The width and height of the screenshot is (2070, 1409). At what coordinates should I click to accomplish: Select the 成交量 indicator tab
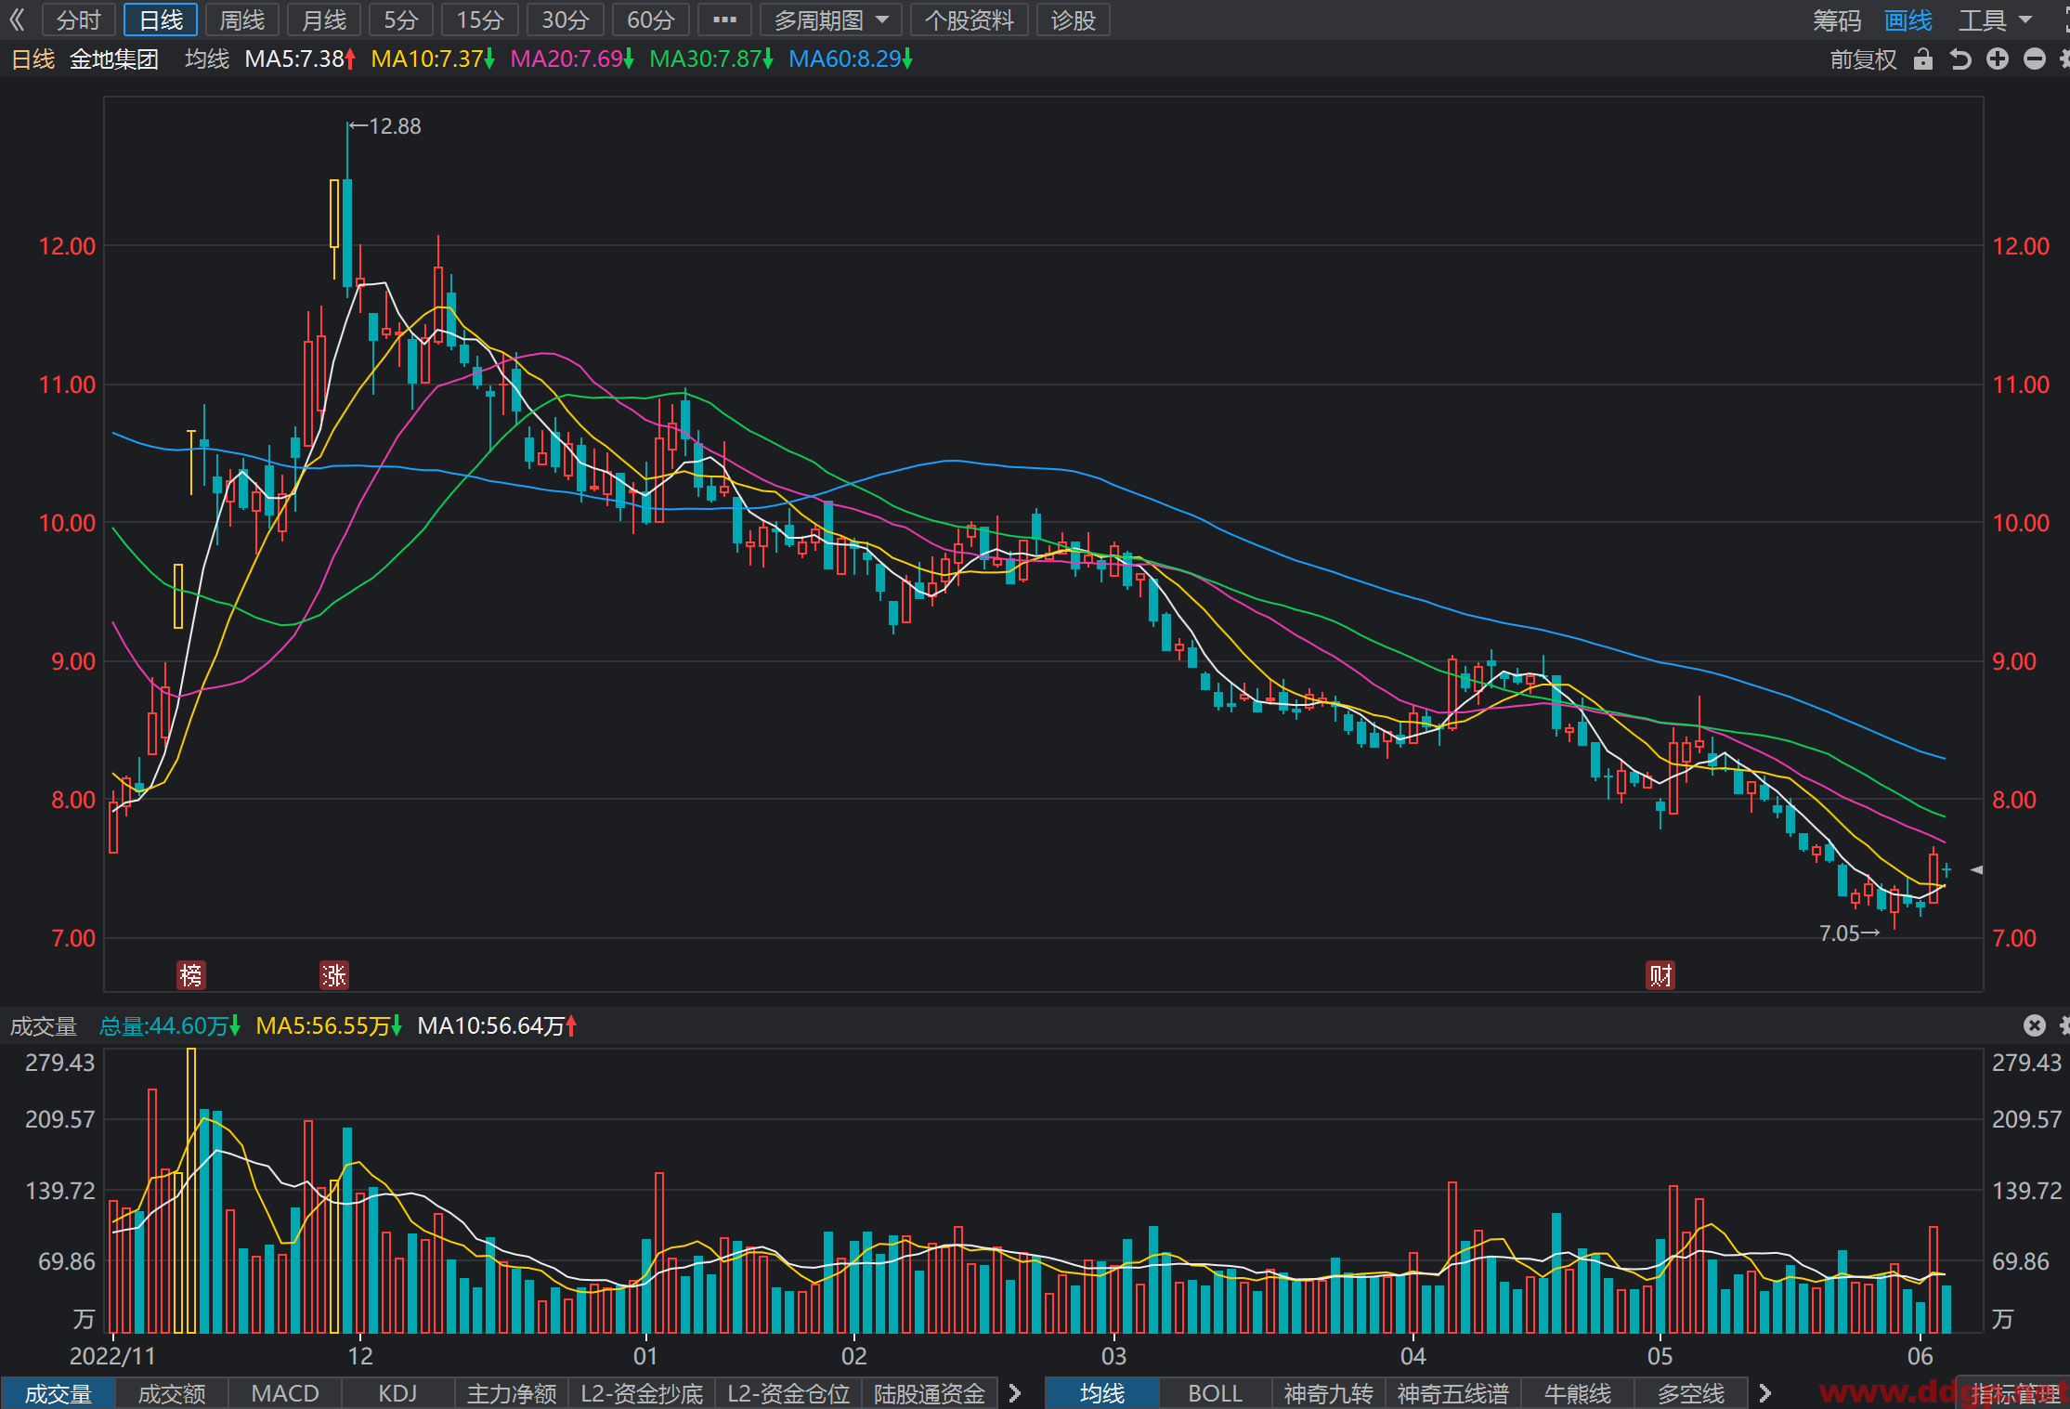click(x=59, y=1393)
